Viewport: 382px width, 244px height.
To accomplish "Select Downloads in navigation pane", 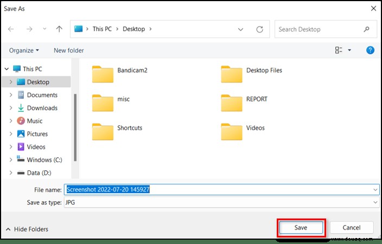I will point(42,108).
